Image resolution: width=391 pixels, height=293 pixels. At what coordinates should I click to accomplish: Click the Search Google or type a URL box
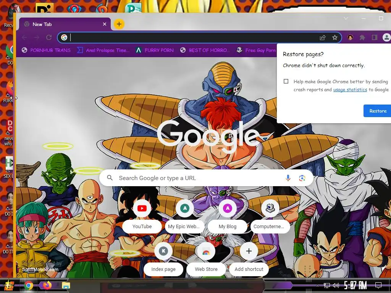click(207, 178)
